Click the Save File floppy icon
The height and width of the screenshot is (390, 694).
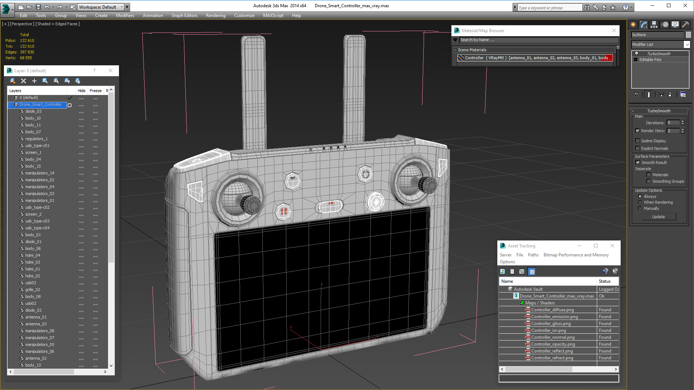pyautogui.click(x=38, y=7)
